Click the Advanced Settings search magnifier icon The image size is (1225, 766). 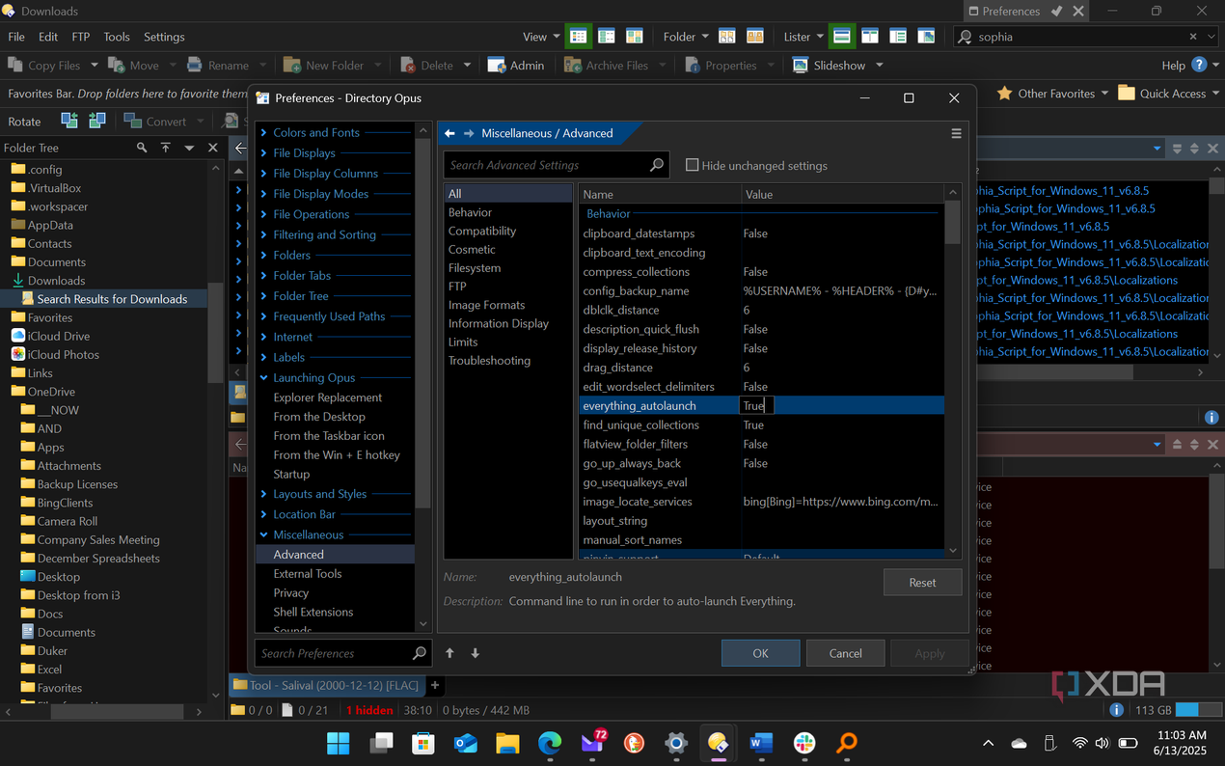click(x=657, y=165)
